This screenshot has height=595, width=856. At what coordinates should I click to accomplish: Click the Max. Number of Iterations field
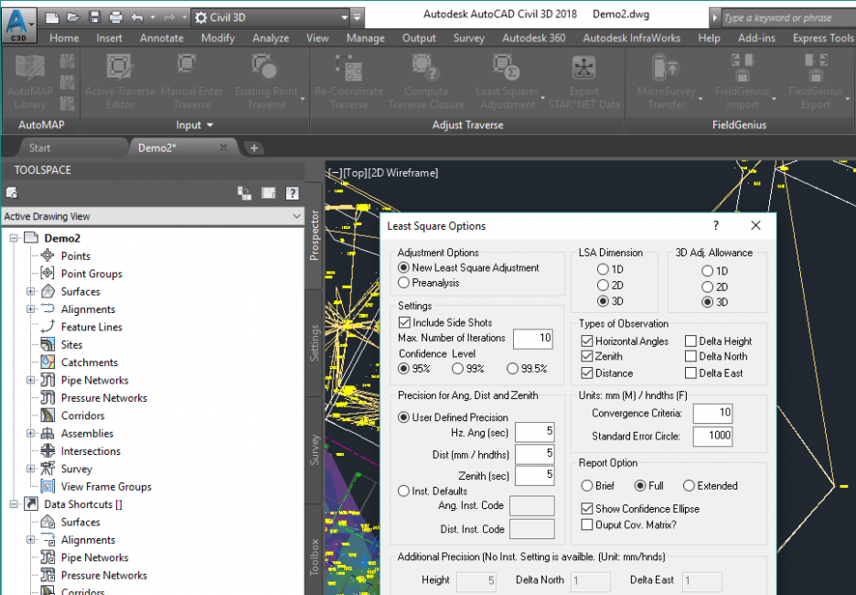tap(532, 339)
